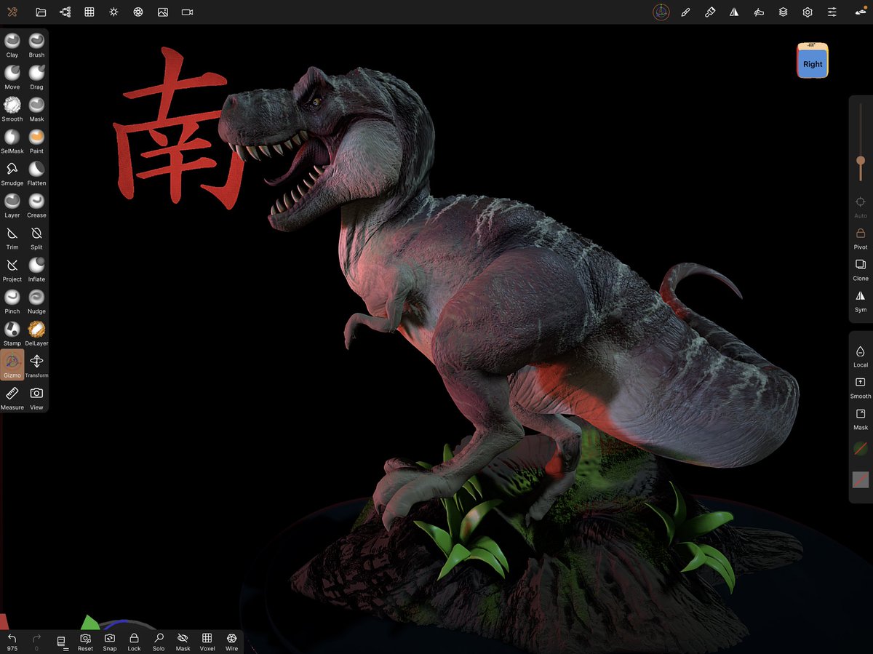The height and width of the screenshot is (654, 873).
Task: Click the Undo arrow button
Action: click(x=12, y=642)
